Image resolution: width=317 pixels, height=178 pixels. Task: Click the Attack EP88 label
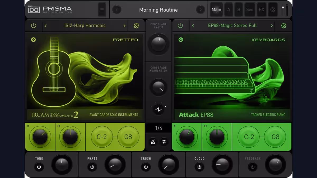196,115
